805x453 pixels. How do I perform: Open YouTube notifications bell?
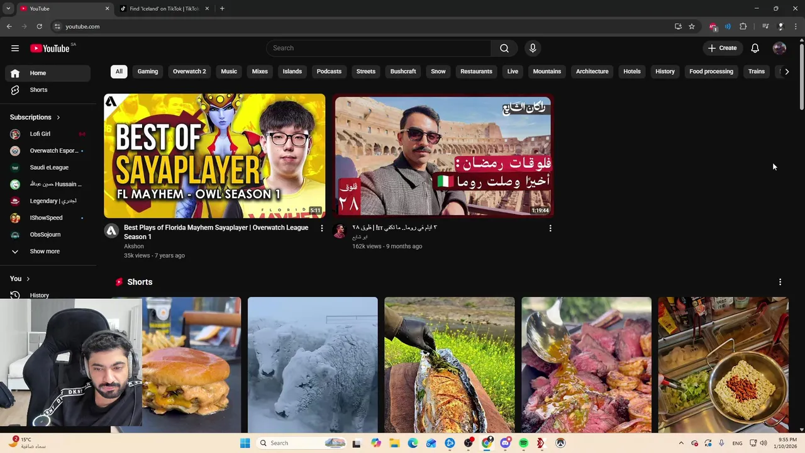pyautogui.click(x=755, y=48)
